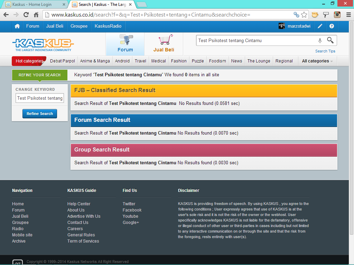354x265 pixels.
Task: Open Careers footer link
Action: click(75, 229)
